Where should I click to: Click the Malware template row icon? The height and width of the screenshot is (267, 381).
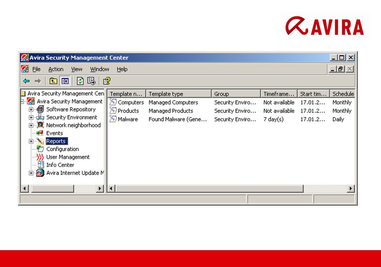113,119
